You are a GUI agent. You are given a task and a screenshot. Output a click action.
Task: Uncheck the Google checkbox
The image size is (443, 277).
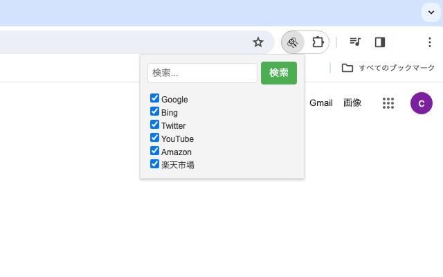154,98
